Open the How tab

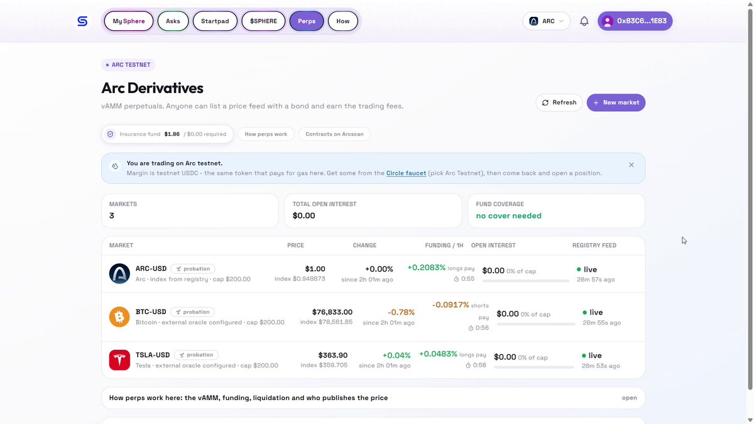[x=343, y=21]
